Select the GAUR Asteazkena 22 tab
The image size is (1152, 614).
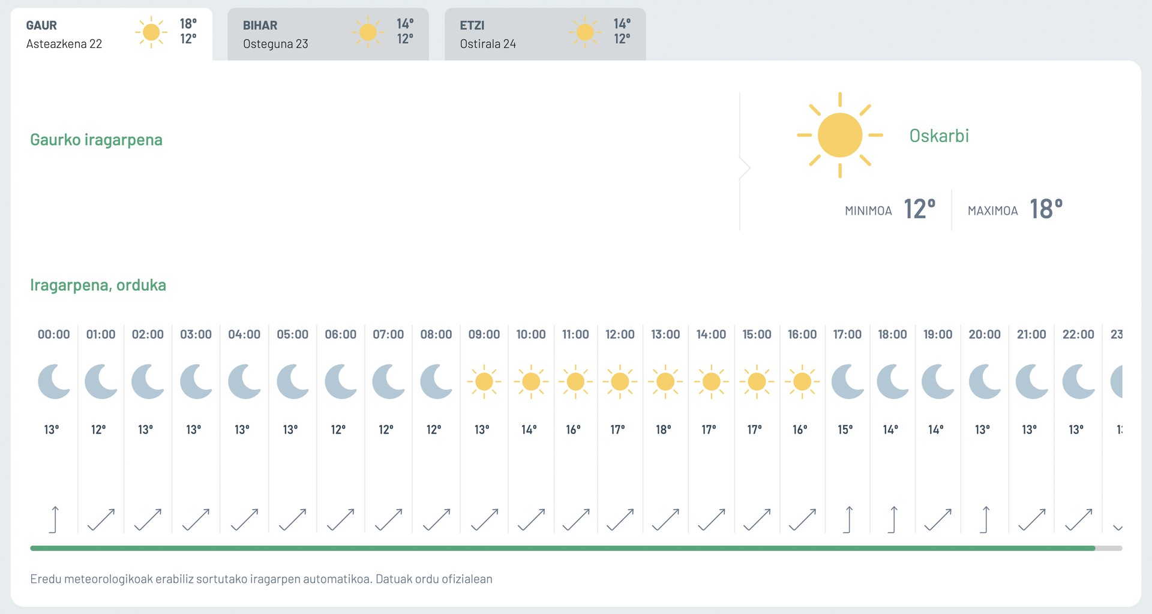tap(112, 34)
